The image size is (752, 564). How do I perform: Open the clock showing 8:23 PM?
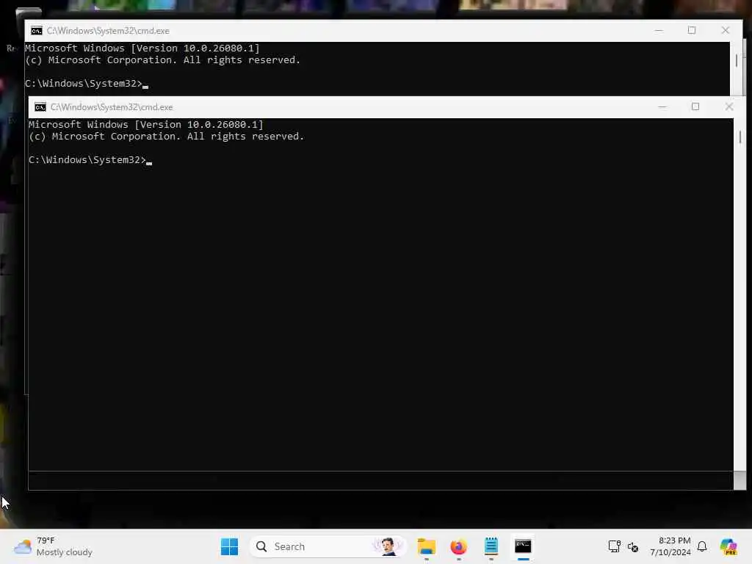pos(670,546)
